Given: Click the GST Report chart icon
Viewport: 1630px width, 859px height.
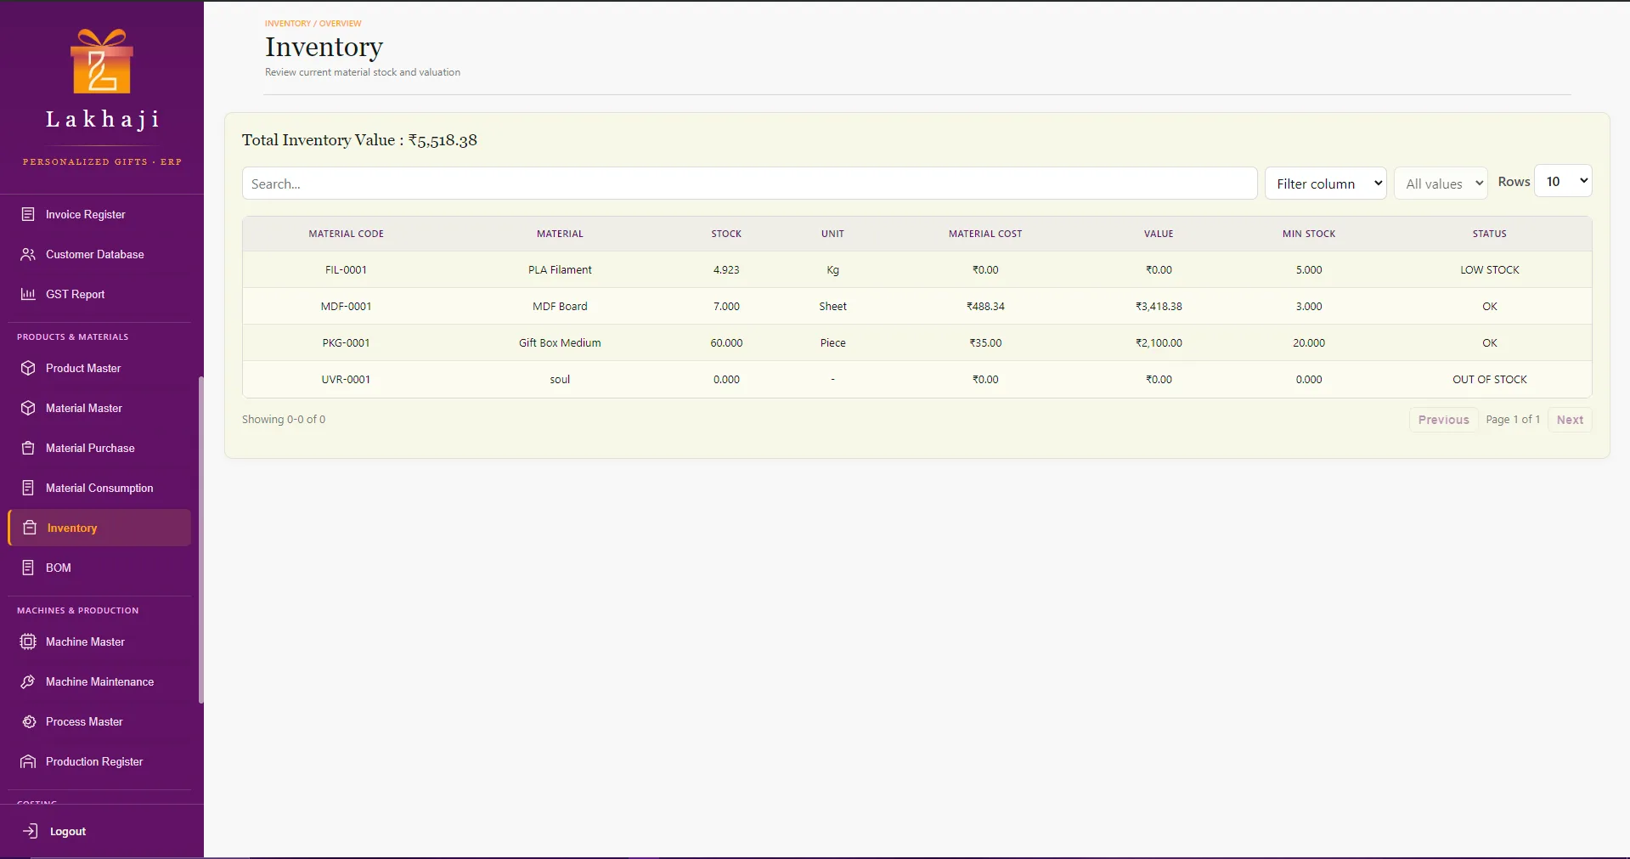Looking at the screenshot, I should (x=28, y=294).
